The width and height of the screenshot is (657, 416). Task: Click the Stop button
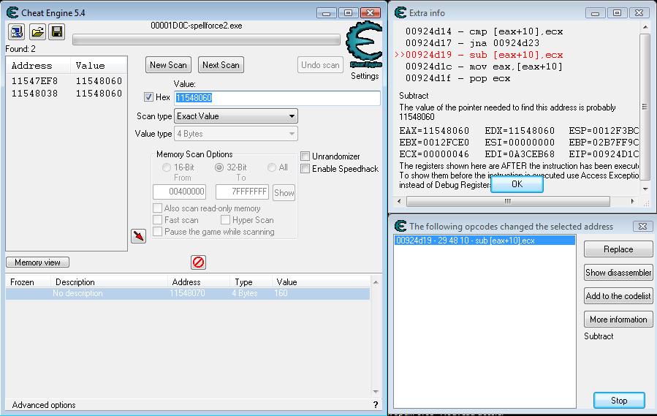pyautogui.click(x=619, y=401)
